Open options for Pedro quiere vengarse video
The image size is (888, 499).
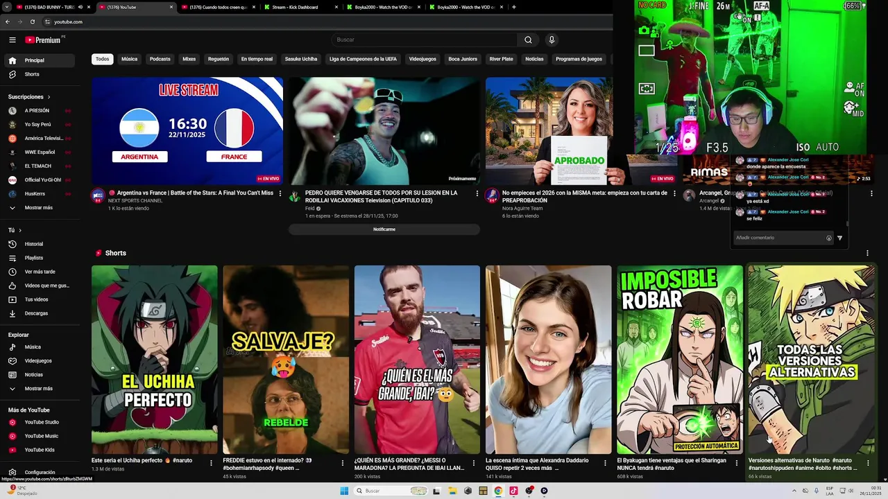coord(477,193)
